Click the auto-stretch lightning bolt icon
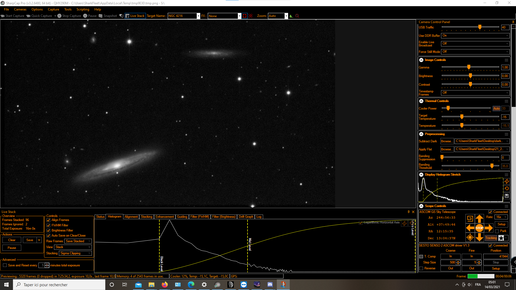Image resolution: width=516 pixels, height=290 pixels. click(507, 182)
